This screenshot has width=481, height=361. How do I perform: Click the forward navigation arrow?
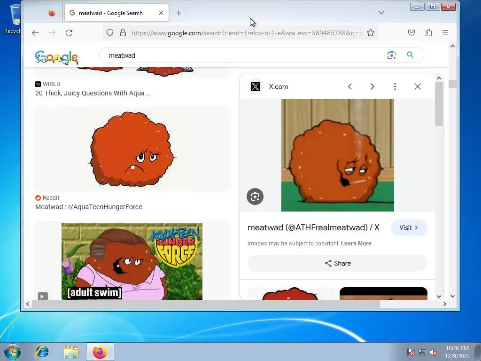(52, 33)
